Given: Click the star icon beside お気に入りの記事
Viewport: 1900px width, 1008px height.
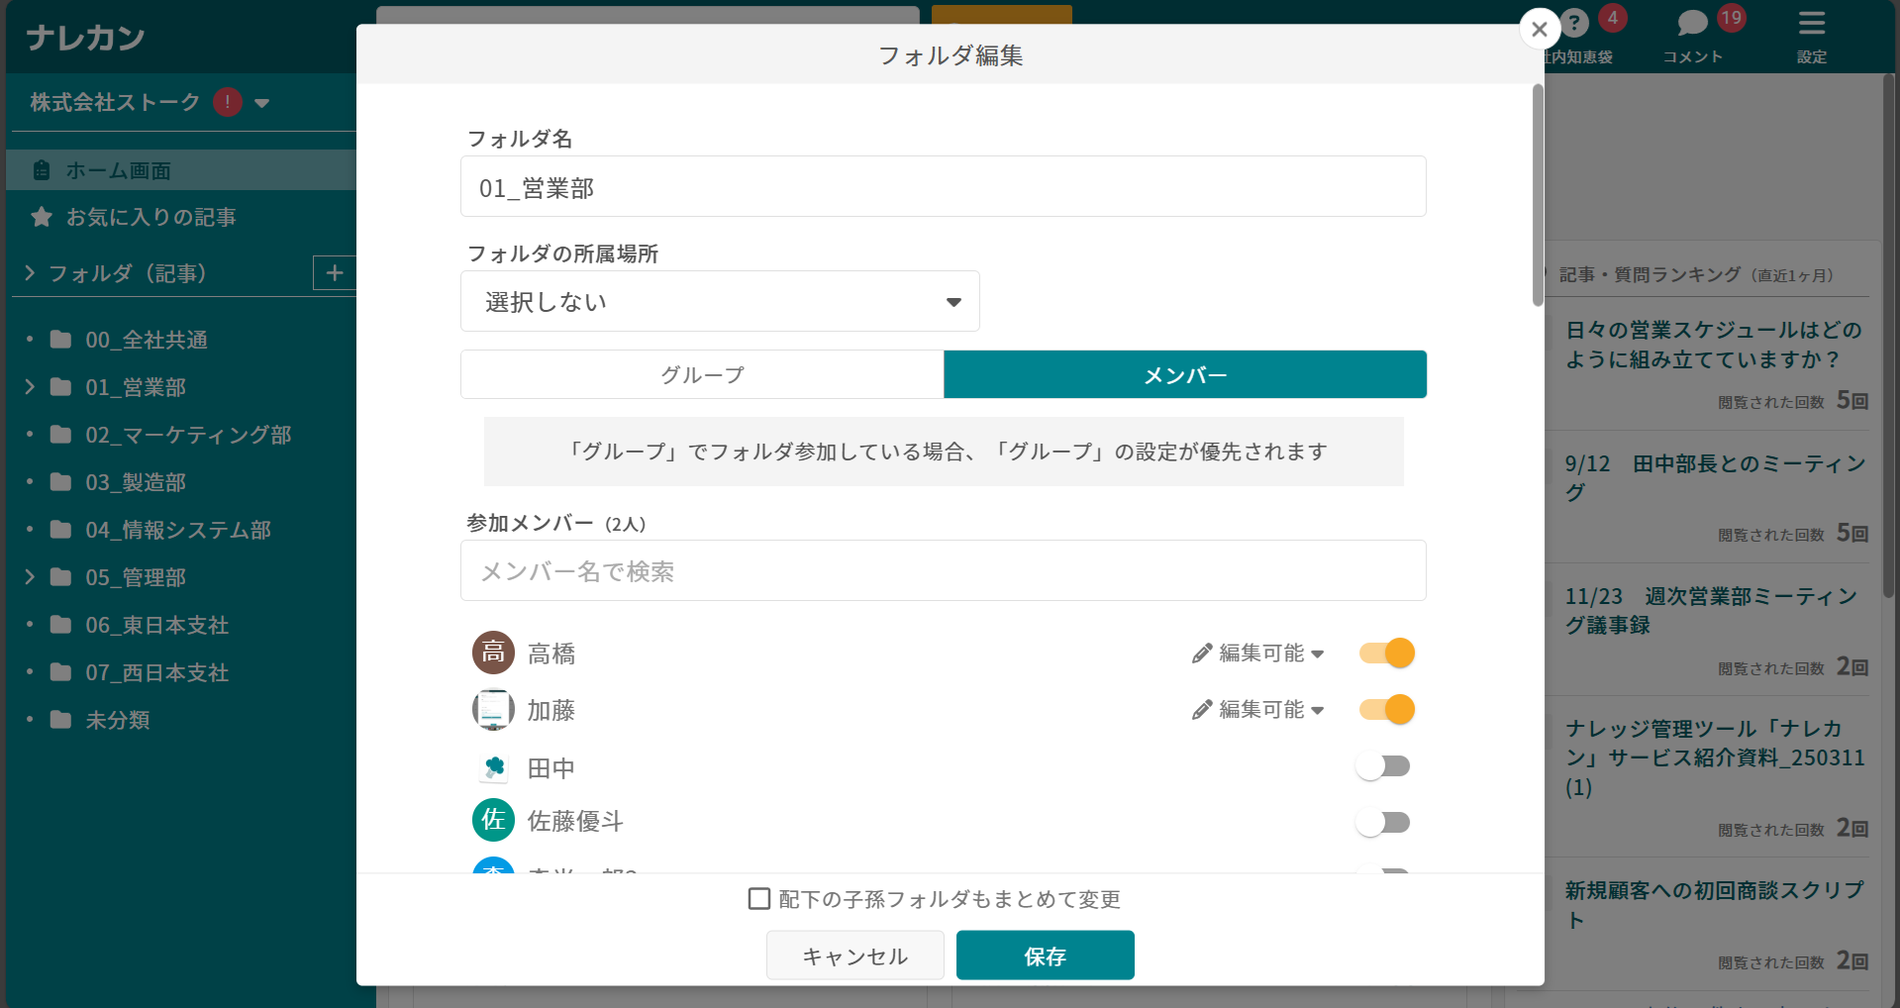Looking at the screenshot, I should point(41,217).
